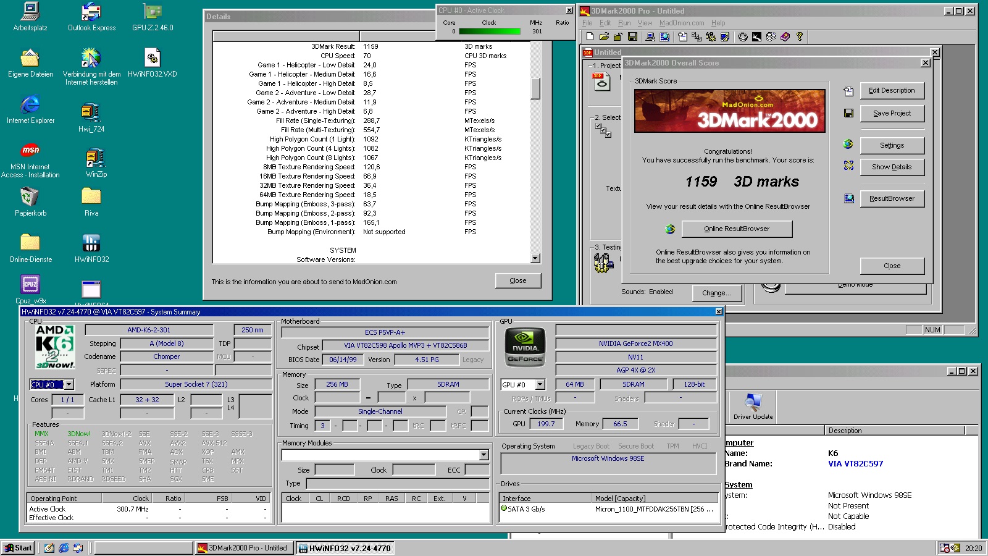Click Close button in Overall Score dialog
The image size is (988, 556).
tap(892, 266)
